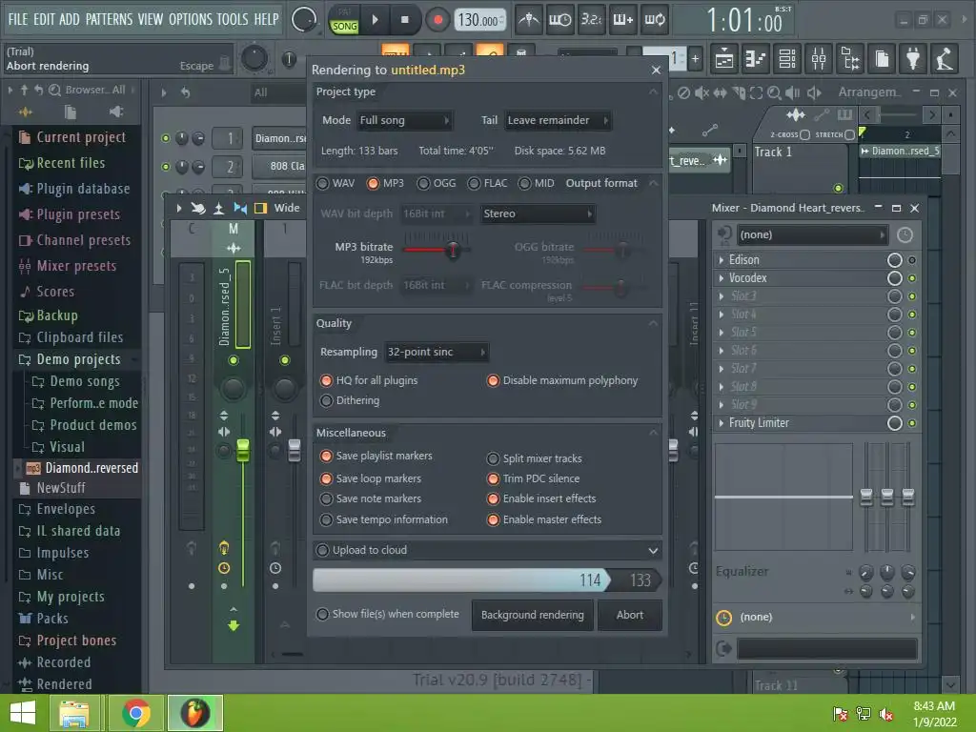Image resolution: width=976 pixels, height=732 pixels.
Task: Open the piano roll view icon
Action: (x=755, y=59)
